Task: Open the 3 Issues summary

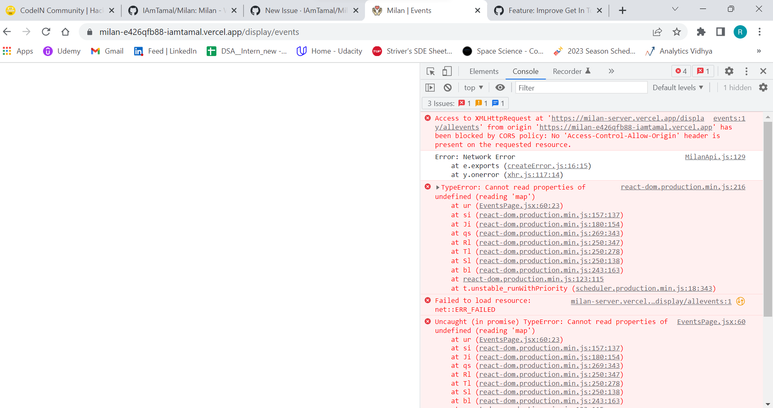Action: click(465, 104)
